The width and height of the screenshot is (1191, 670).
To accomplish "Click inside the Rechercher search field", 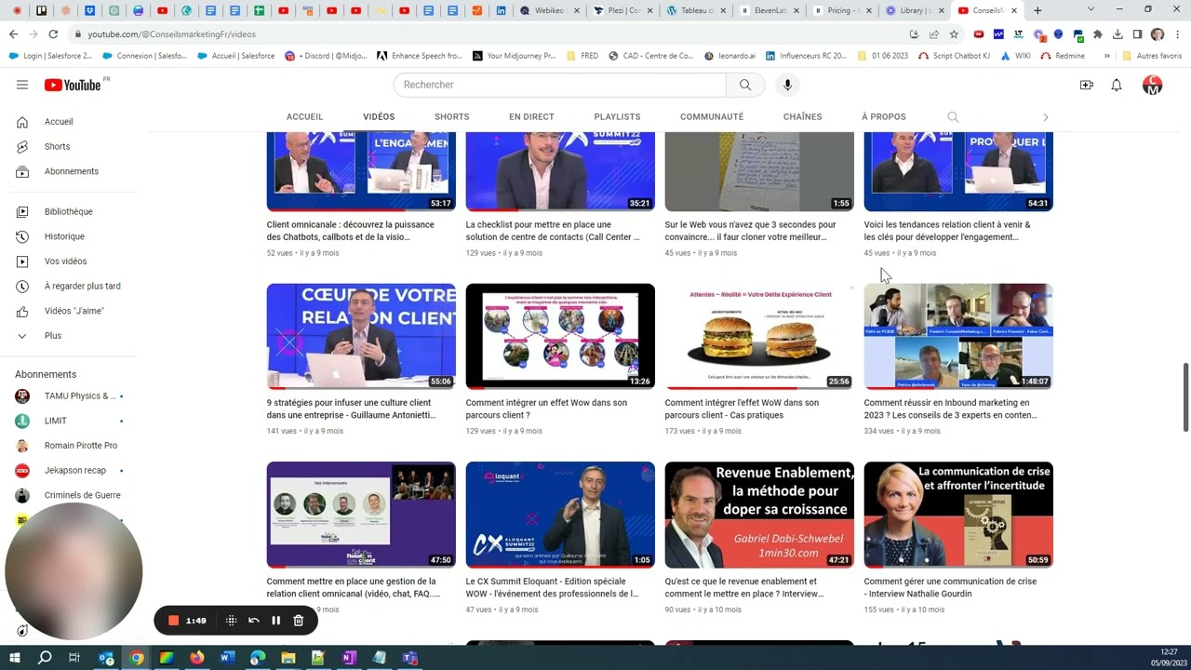I will [x=559, y=85].
